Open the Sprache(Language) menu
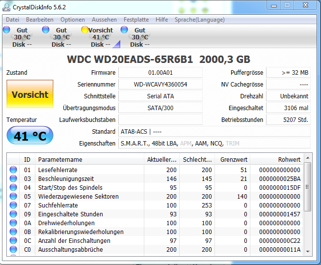 tap(200, 20)
